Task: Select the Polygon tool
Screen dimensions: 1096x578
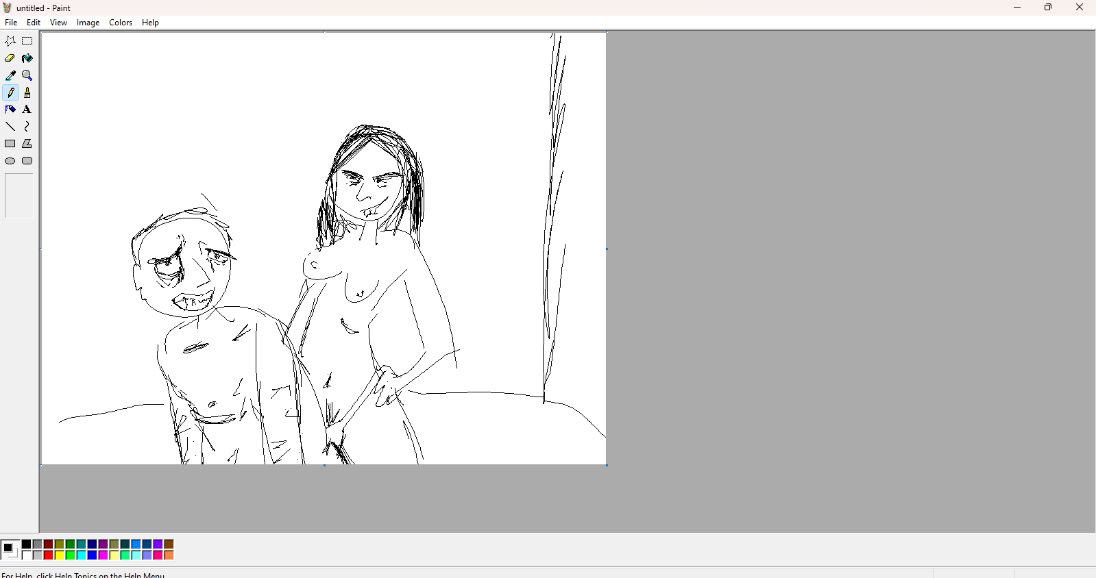Action: (27, 144)
